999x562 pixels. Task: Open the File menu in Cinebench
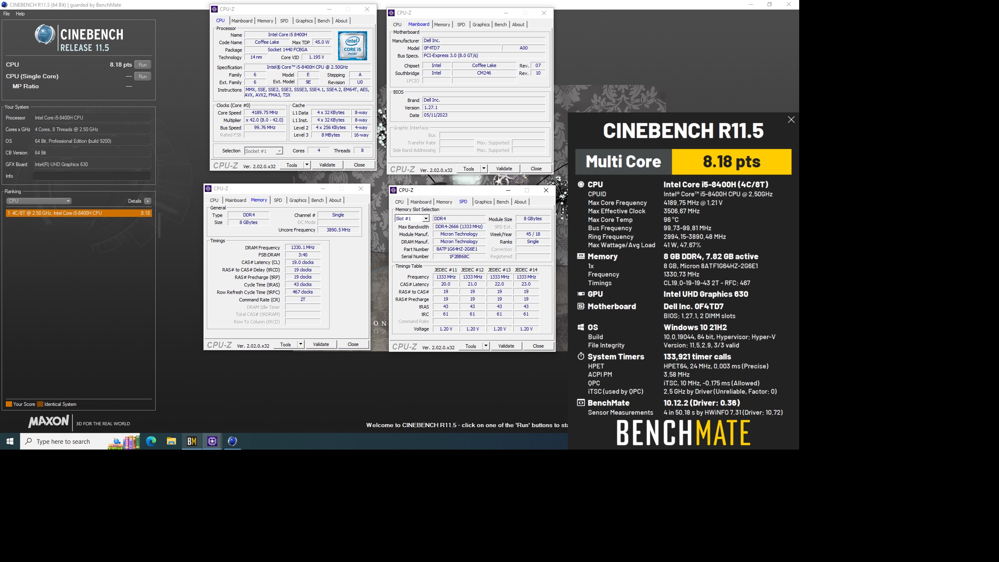coord(7,14)
